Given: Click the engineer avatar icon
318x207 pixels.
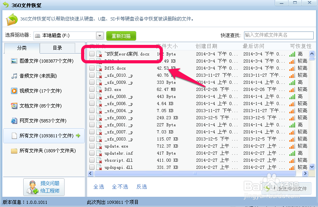Looking at the screenshot, I should 32,187.
